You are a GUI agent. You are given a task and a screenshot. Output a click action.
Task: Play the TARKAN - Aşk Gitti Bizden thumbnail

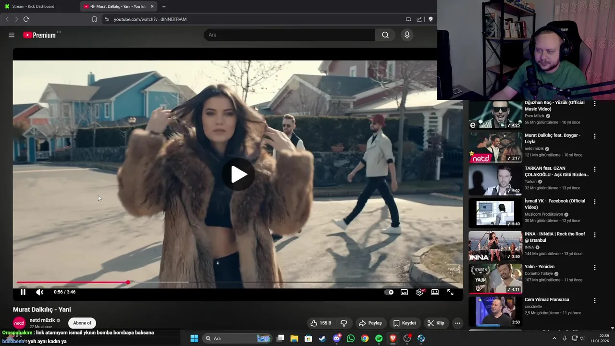click(x=495, y=180)
